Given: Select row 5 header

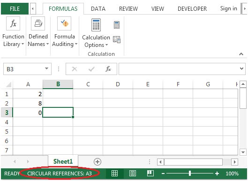Looking at the screenshot, I should point(7,131).
